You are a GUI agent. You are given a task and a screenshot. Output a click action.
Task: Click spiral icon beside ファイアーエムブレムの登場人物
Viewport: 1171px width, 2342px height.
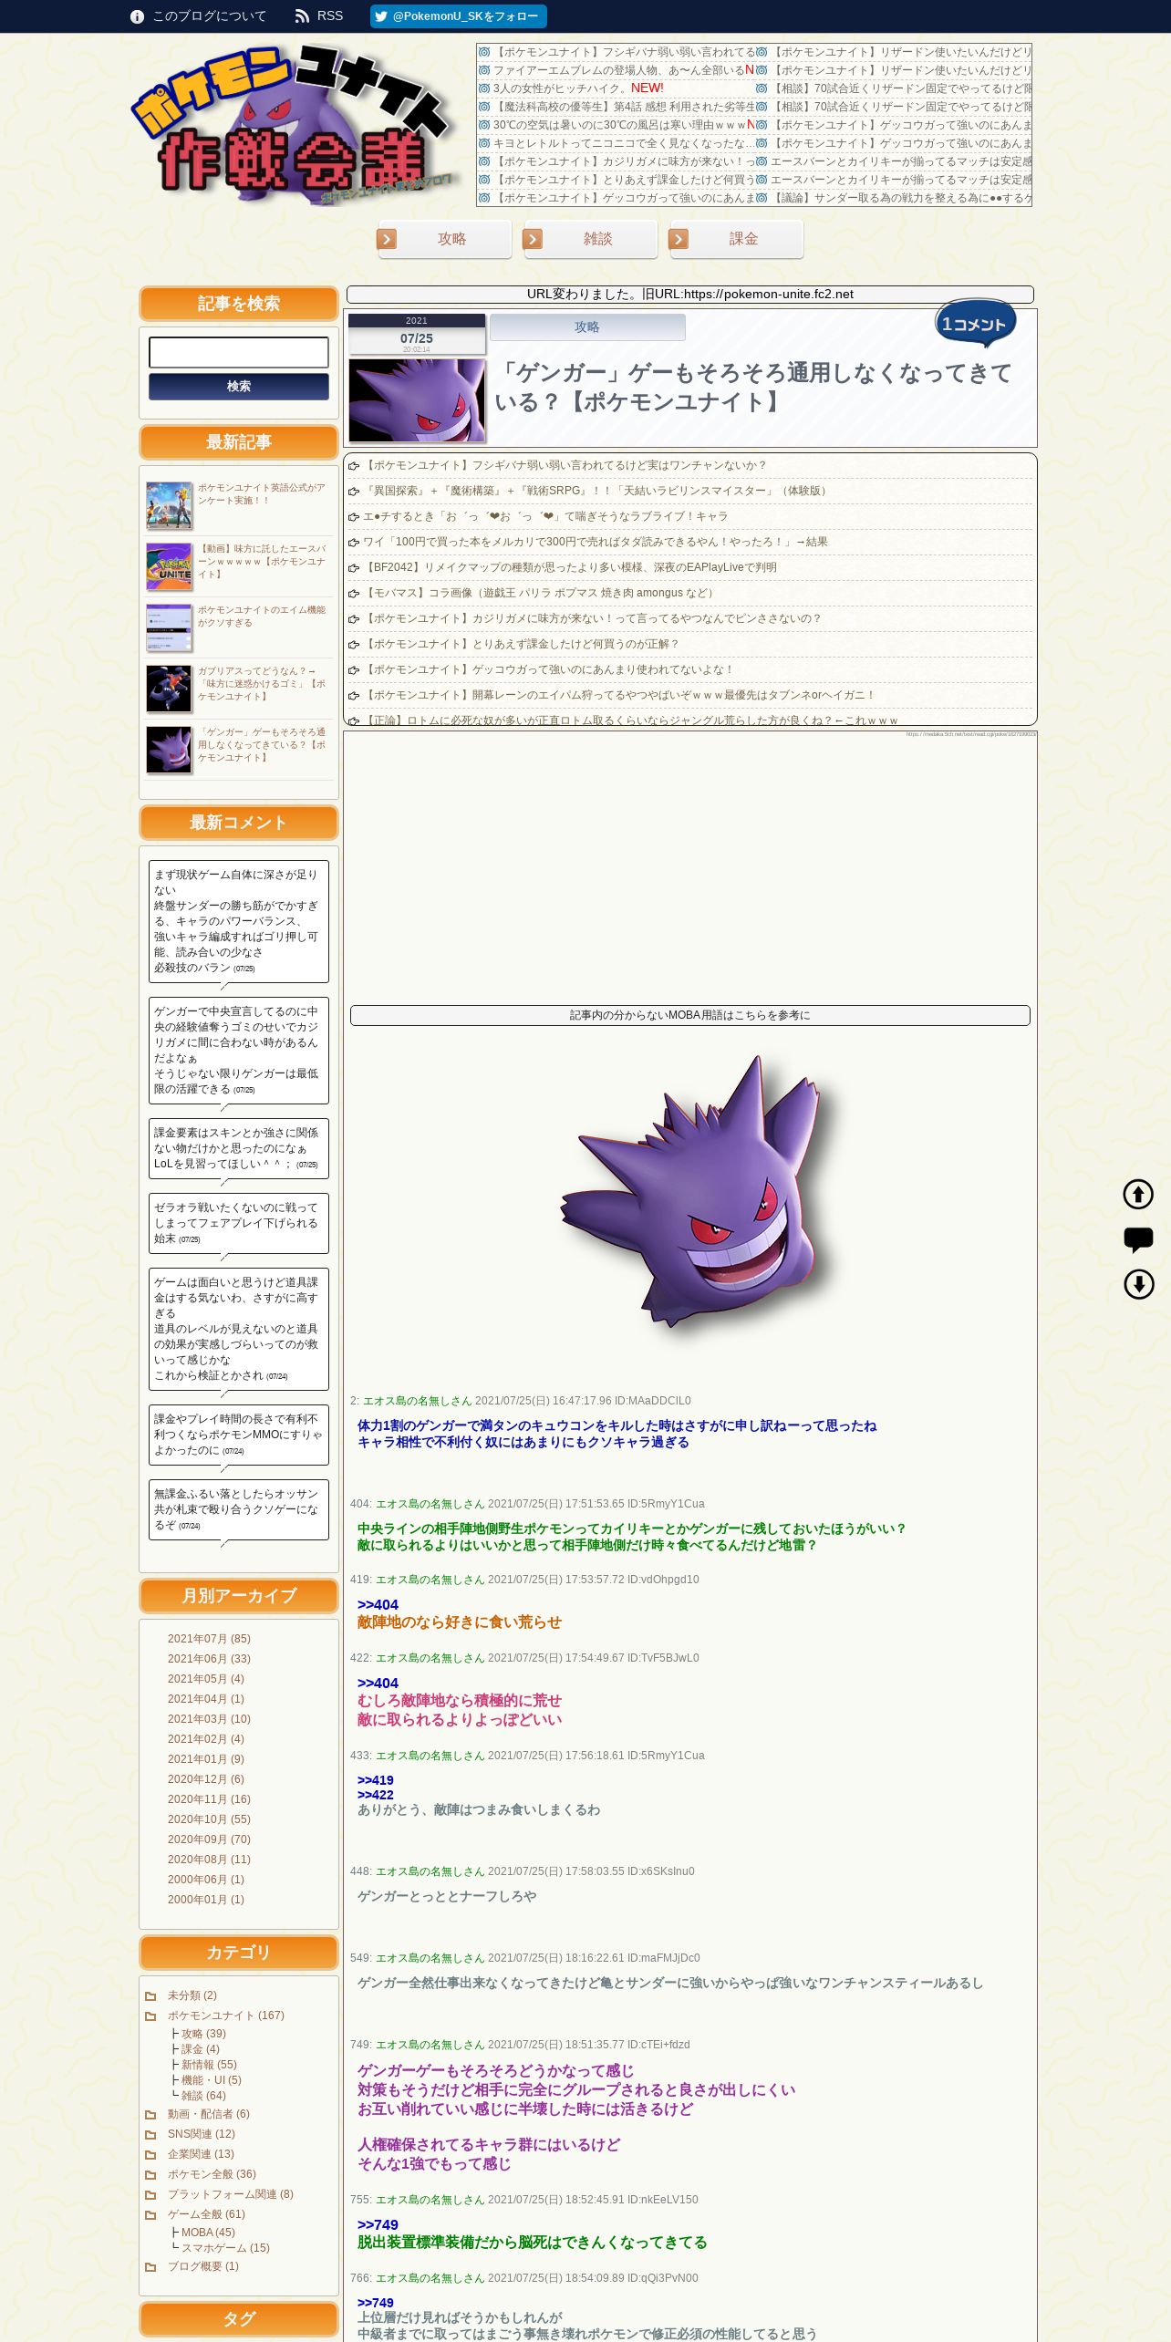[484, 70]
